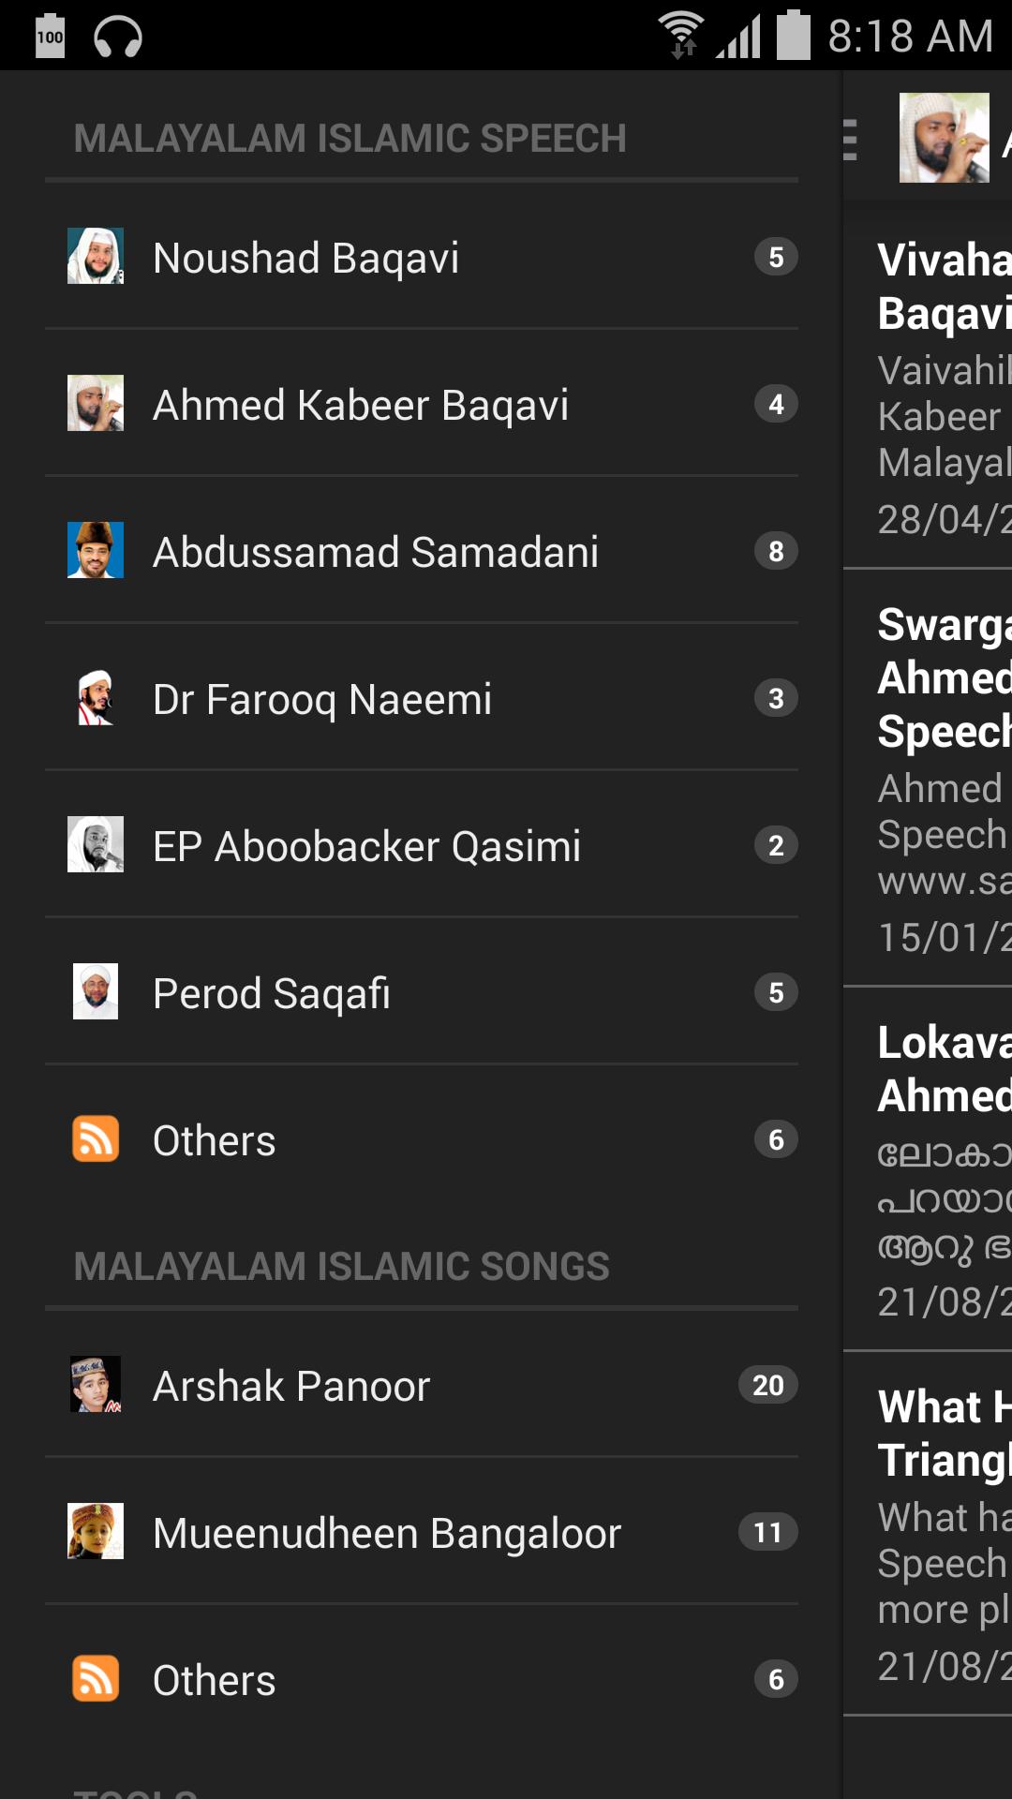The width and height of the screenshot is (1012, 1799).
Task: Tap the Arshak Panoor avatar icon
Action: coord(96,1385)
